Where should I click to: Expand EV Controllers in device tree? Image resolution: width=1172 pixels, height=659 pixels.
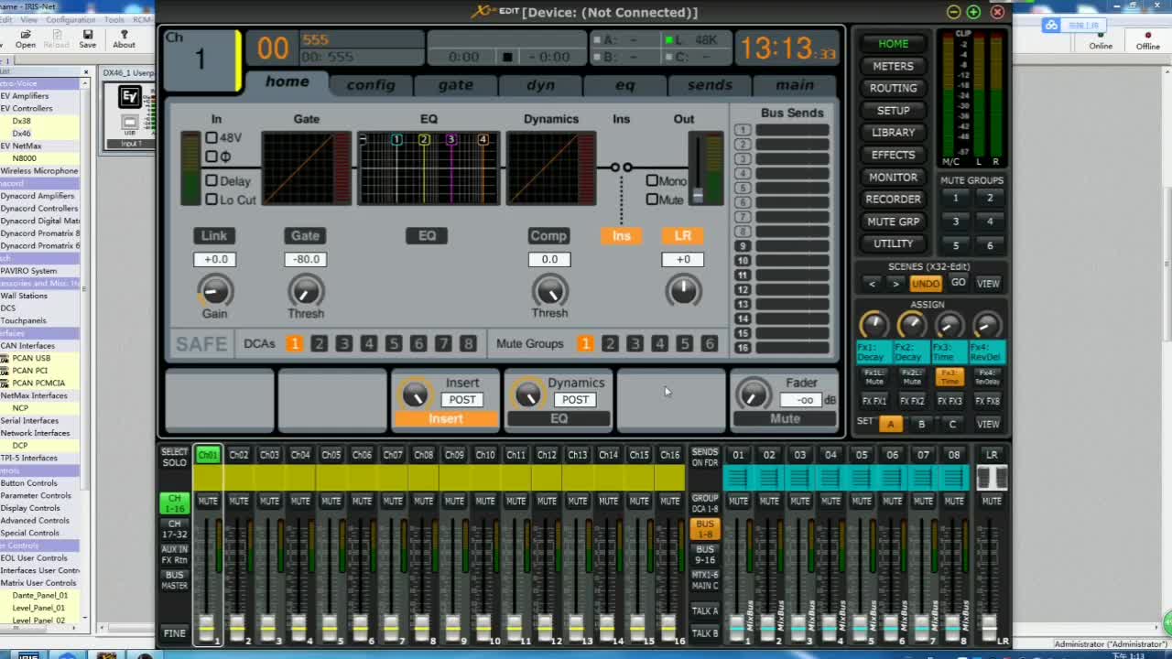click(27, 108)
